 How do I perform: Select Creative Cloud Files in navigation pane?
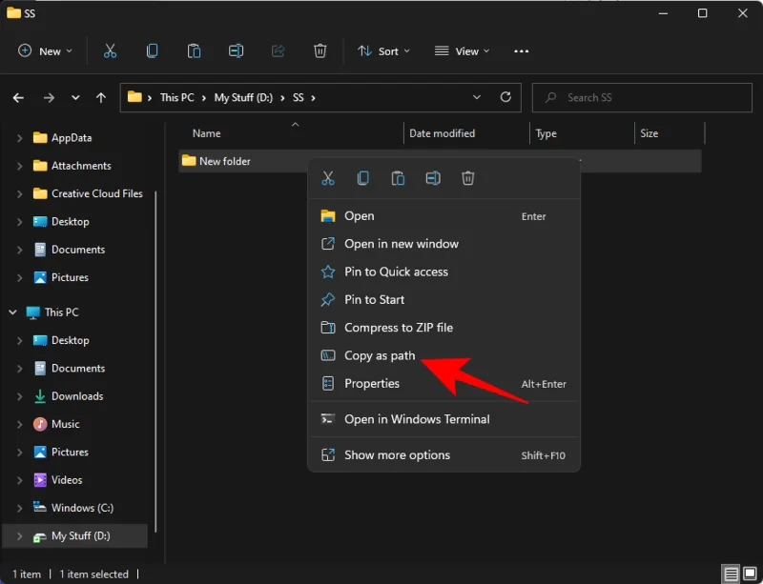pyautogui.click(x=97, y=193)
